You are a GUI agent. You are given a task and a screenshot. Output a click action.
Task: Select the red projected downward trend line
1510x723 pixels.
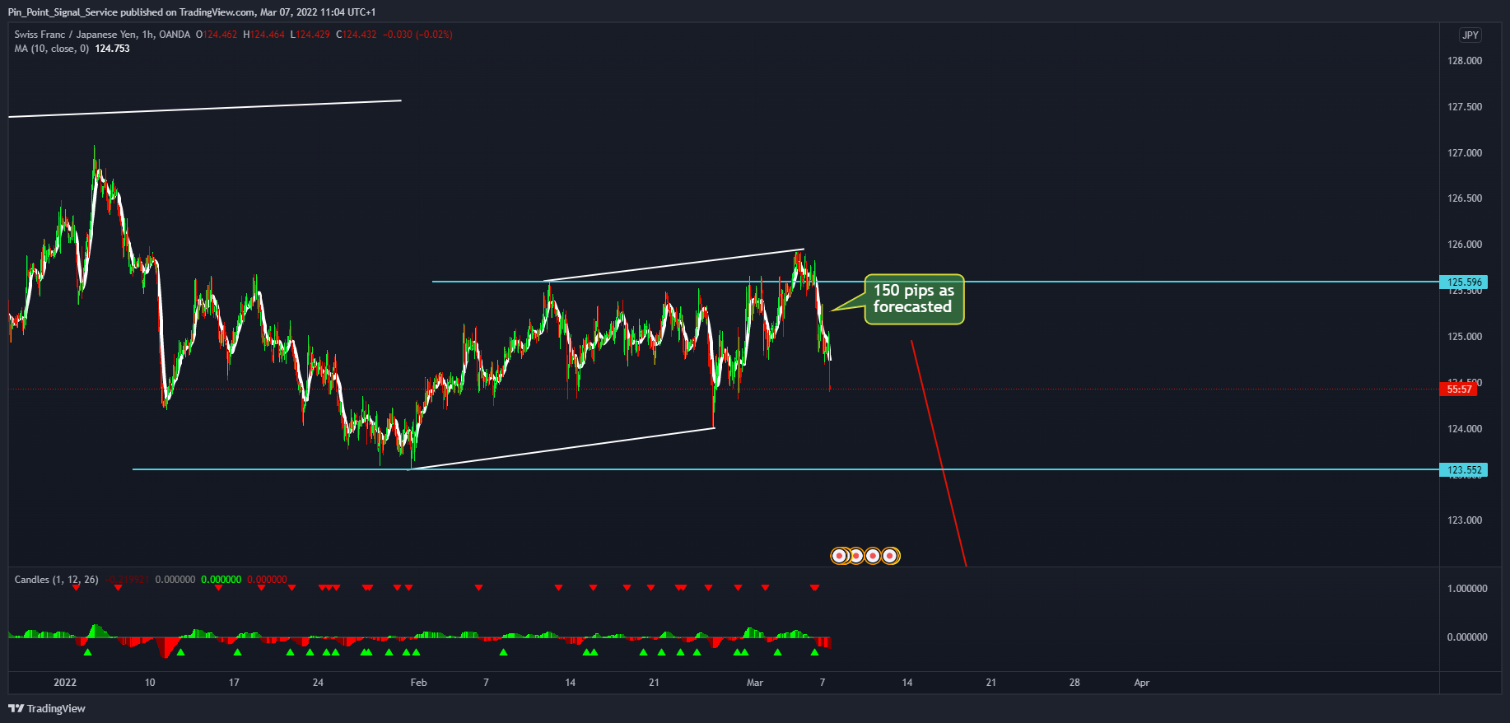(939, 454)
